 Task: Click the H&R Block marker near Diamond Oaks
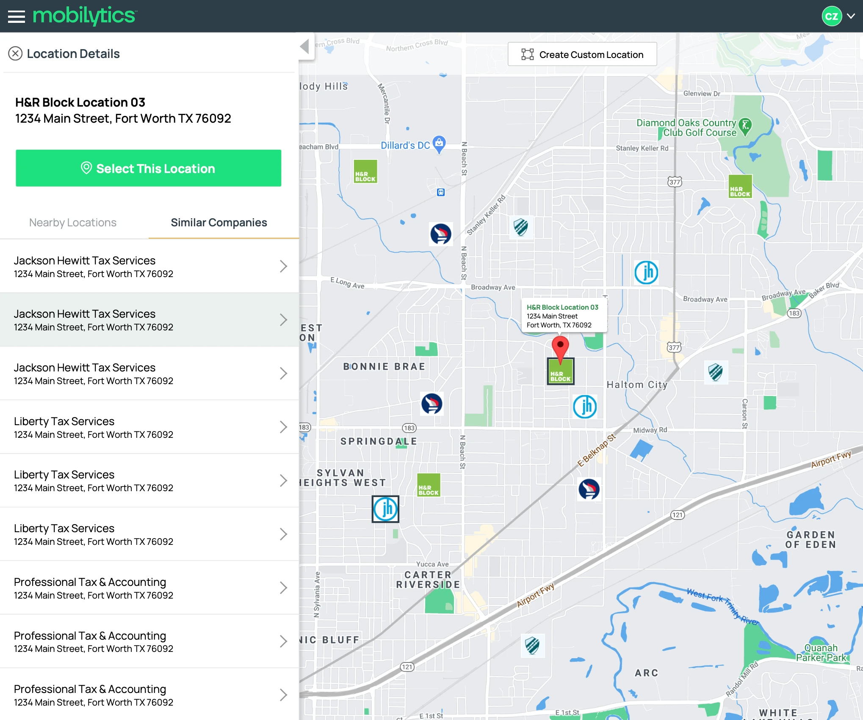coord(740,187)
